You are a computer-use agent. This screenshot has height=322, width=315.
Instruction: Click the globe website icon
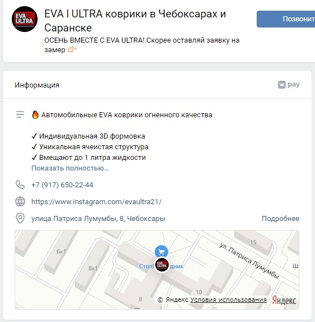20,201
